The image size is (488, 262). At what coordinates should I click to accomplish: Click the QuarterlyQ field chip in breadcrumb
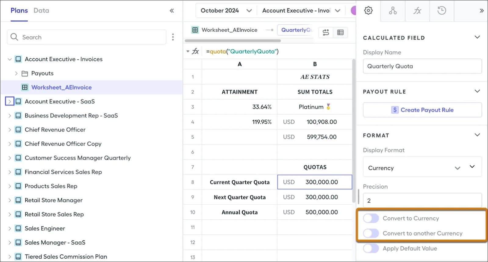click(295, 30)
